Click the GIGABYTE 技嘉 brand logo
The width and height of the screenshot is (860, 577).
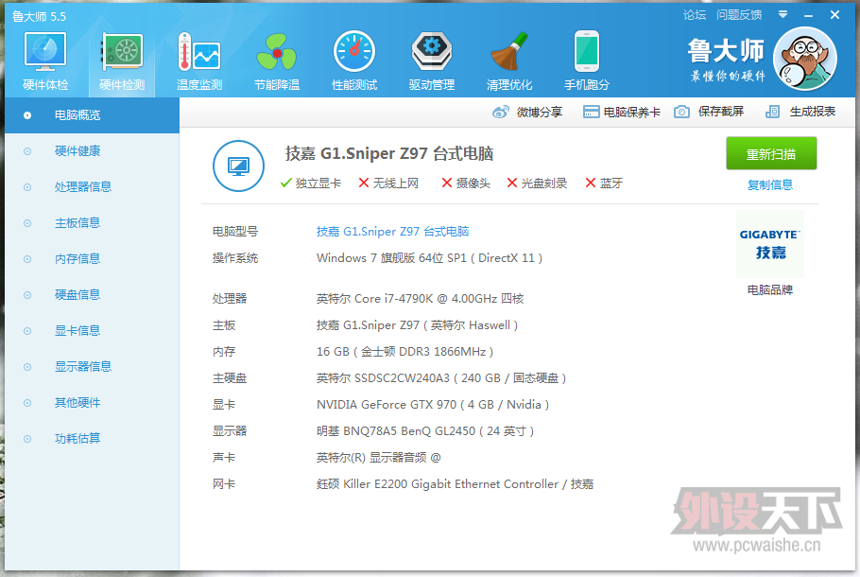(770, 244)
